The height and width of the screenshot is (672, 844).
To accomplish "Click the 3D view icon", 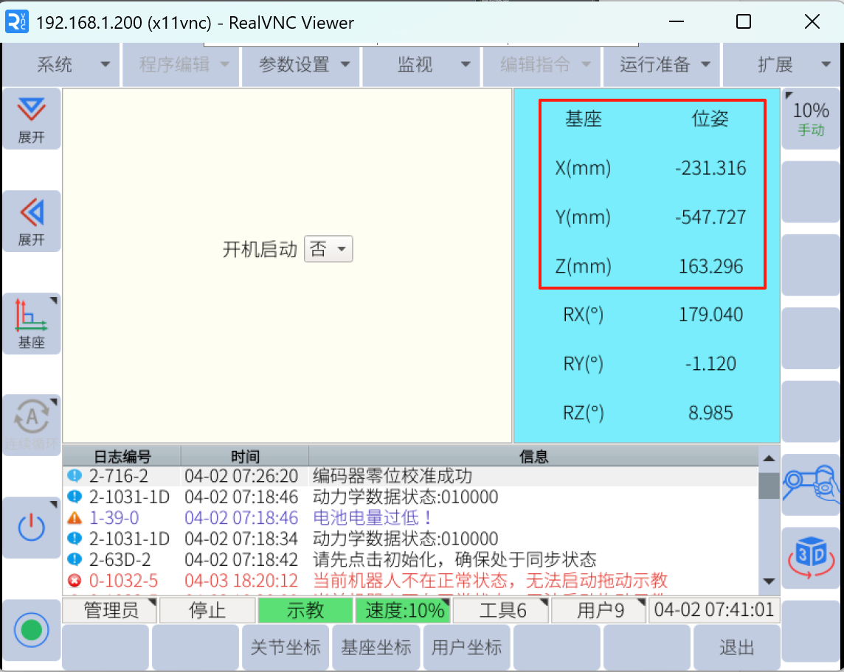I will 810,557.
